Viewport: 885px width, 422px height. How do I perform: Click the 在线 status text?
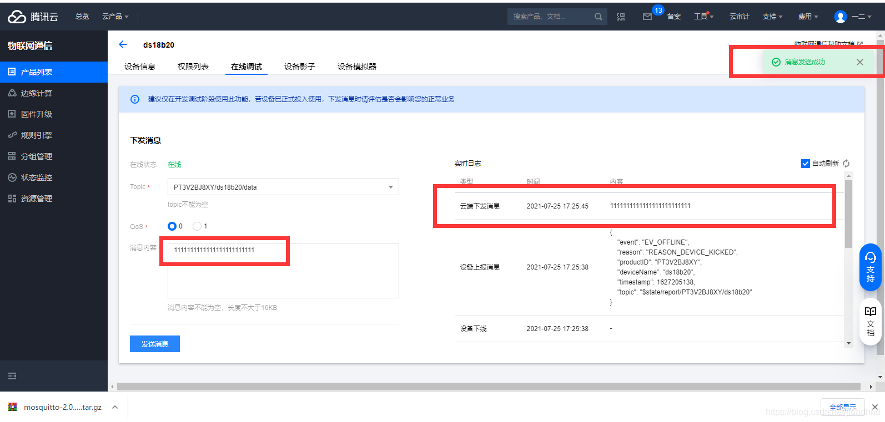pos(174,165)
